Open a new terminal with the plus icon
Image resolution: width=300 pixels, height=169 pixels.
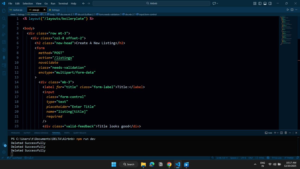coord(275,133)
